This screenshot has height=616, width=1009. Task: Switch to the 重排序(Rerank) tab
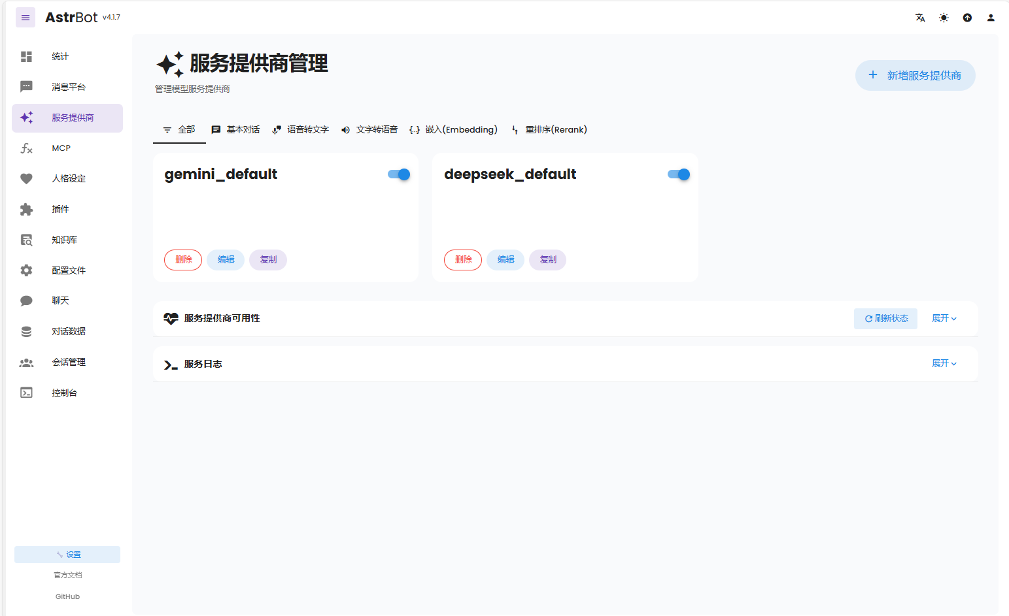[549, 130]
